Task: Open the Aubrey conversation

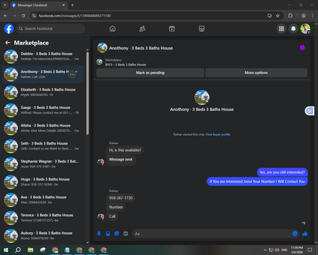Action: click(x=43, y=236)
